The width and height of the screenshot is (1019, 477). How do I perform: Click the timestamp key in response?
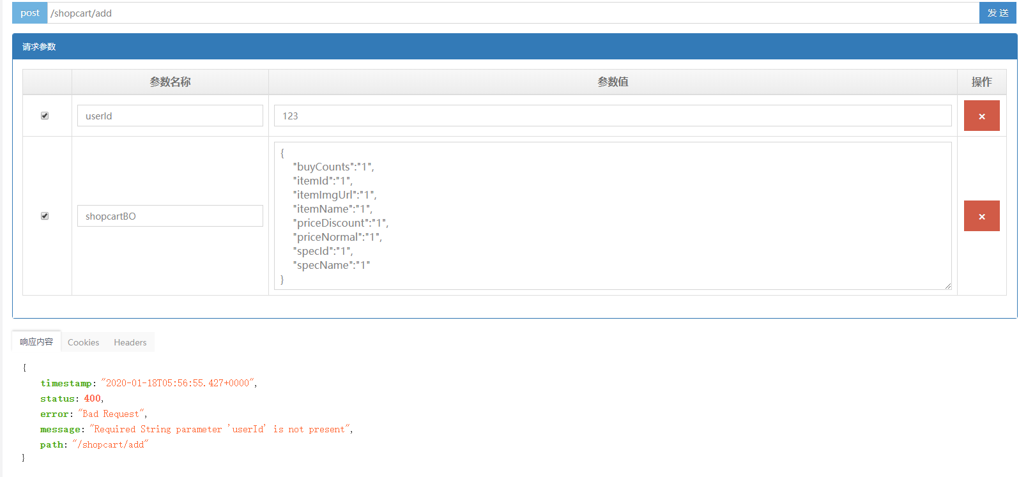pyautogui.click(x=66, y=383)
